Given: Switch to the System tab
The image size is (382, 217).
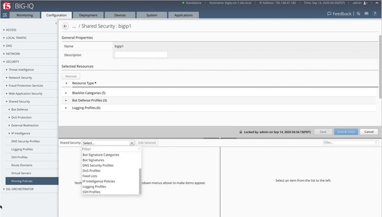Looking at the screenshot, I should coord(152,15).
